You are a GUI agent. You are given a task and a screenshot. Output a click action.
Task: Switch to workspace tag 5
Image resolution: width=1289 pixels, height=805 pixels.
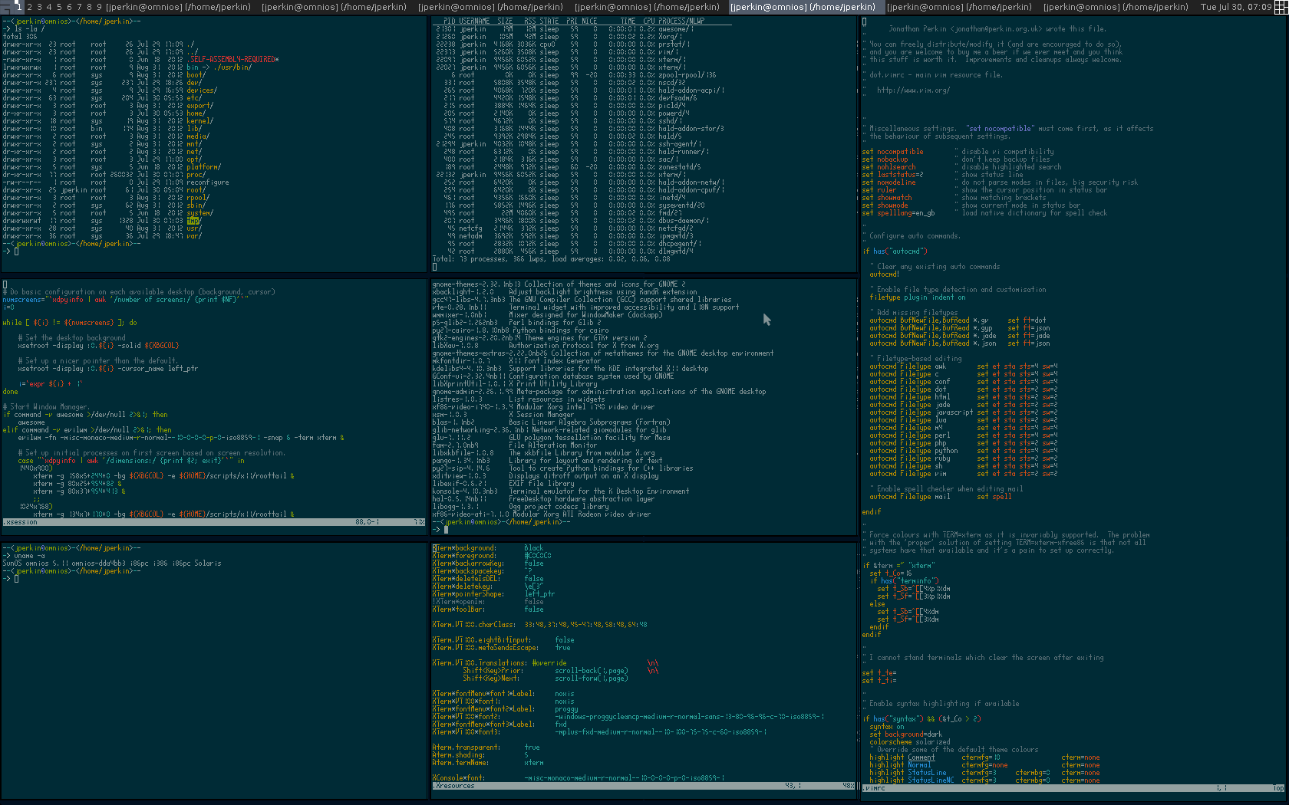click(59, 7)
